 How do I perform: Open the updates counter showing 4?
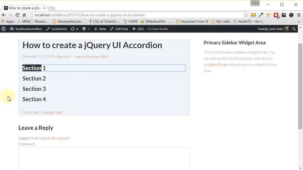point(74,29)
